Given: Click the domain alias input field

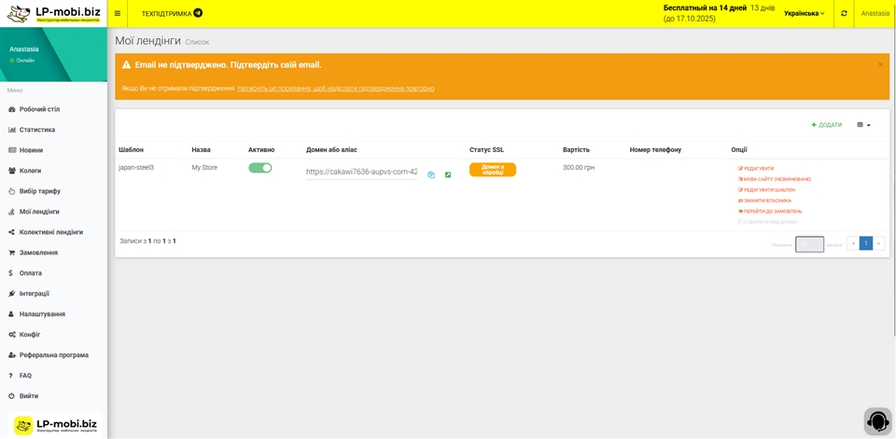Looking at the screenshot, I should point(361,171).
